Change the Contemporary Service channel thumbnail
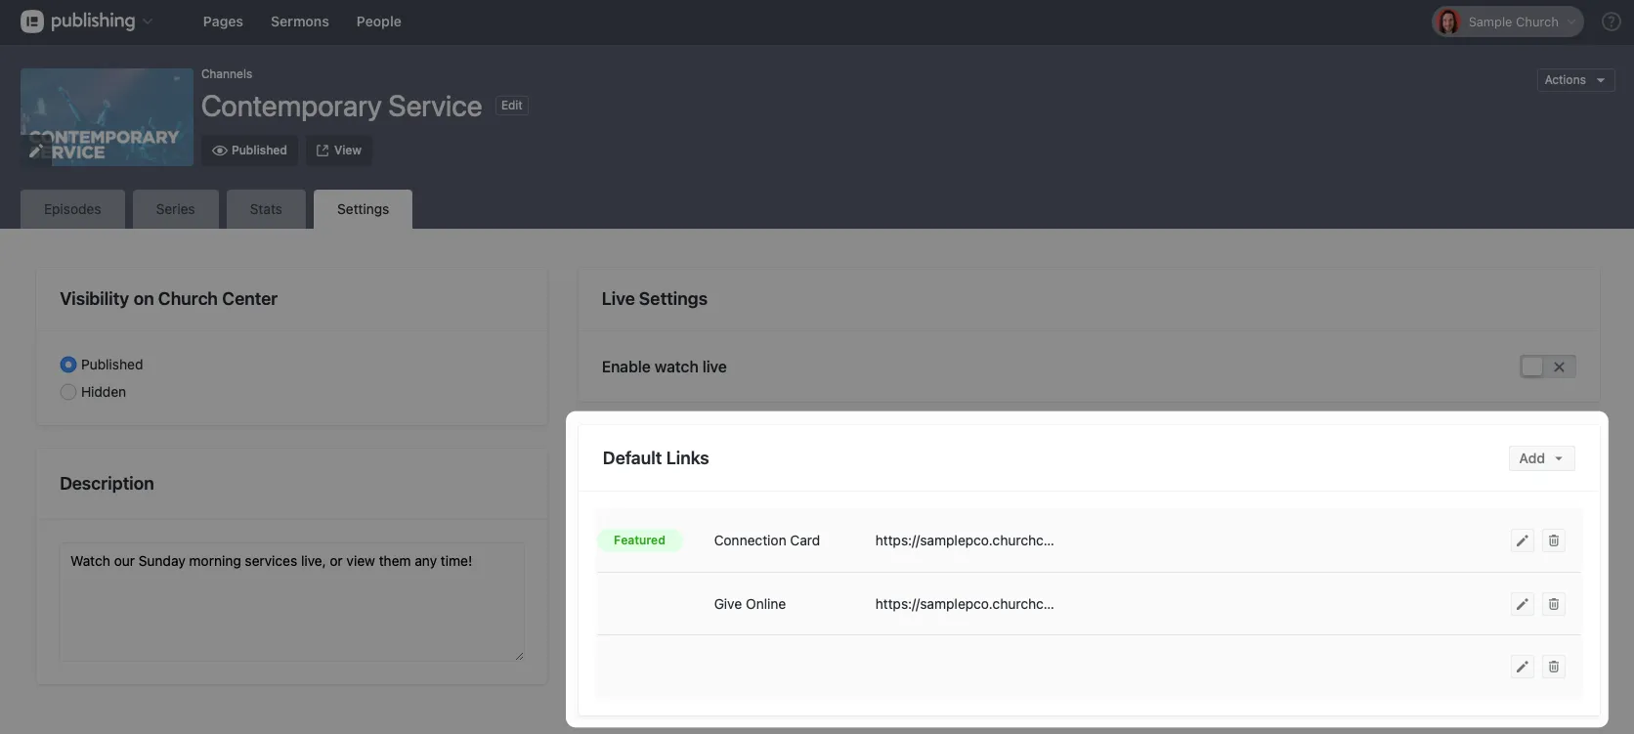 (x=36, y=151)
